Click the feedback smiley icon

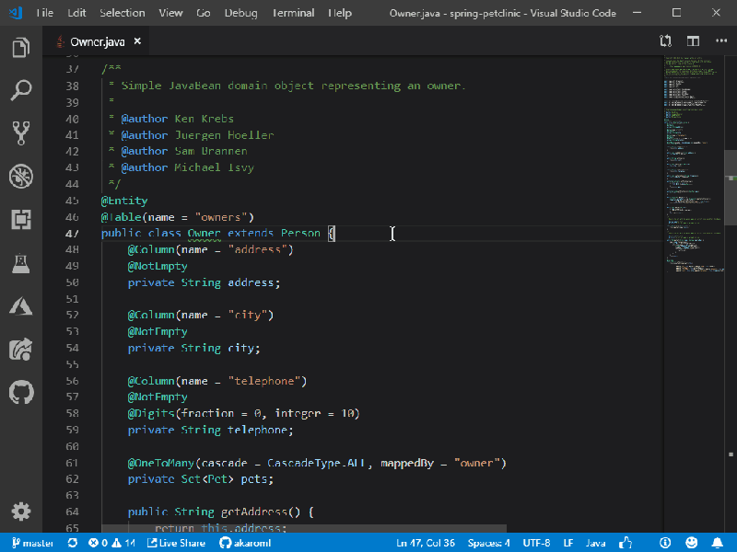[x=691, y=543]
